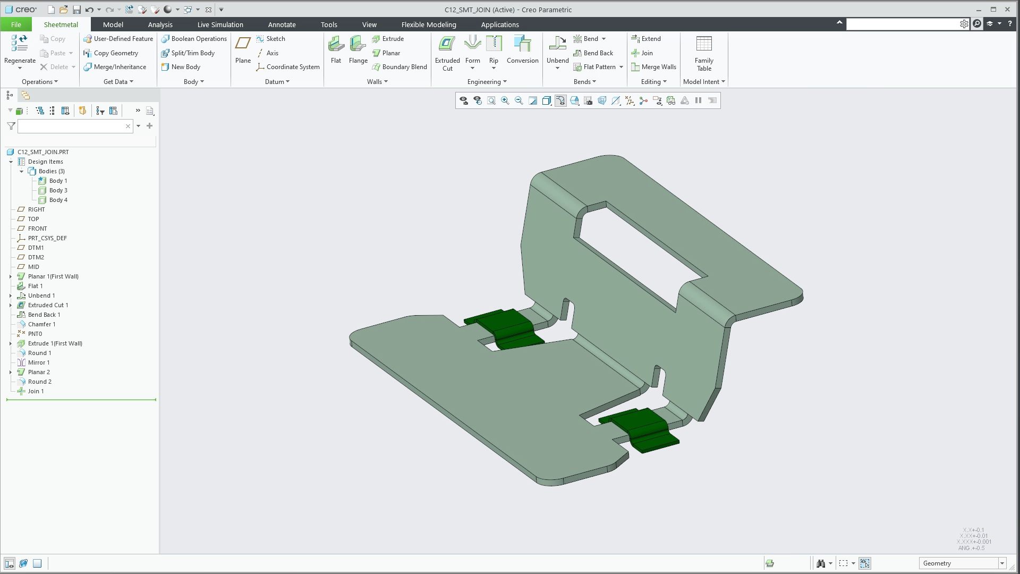1020x574 pixels.
Task: Click the Boolean Operations button
Action: point(194,39)
